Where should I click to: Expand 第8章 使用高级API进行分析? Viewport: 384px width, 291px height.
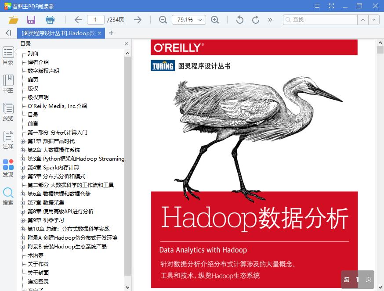22,212
